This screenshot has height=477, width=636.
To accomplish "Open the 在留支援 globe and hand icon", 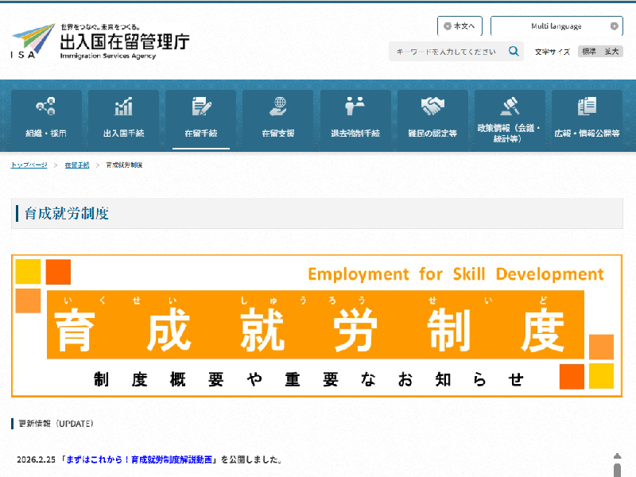I will [x=278, y=107].
